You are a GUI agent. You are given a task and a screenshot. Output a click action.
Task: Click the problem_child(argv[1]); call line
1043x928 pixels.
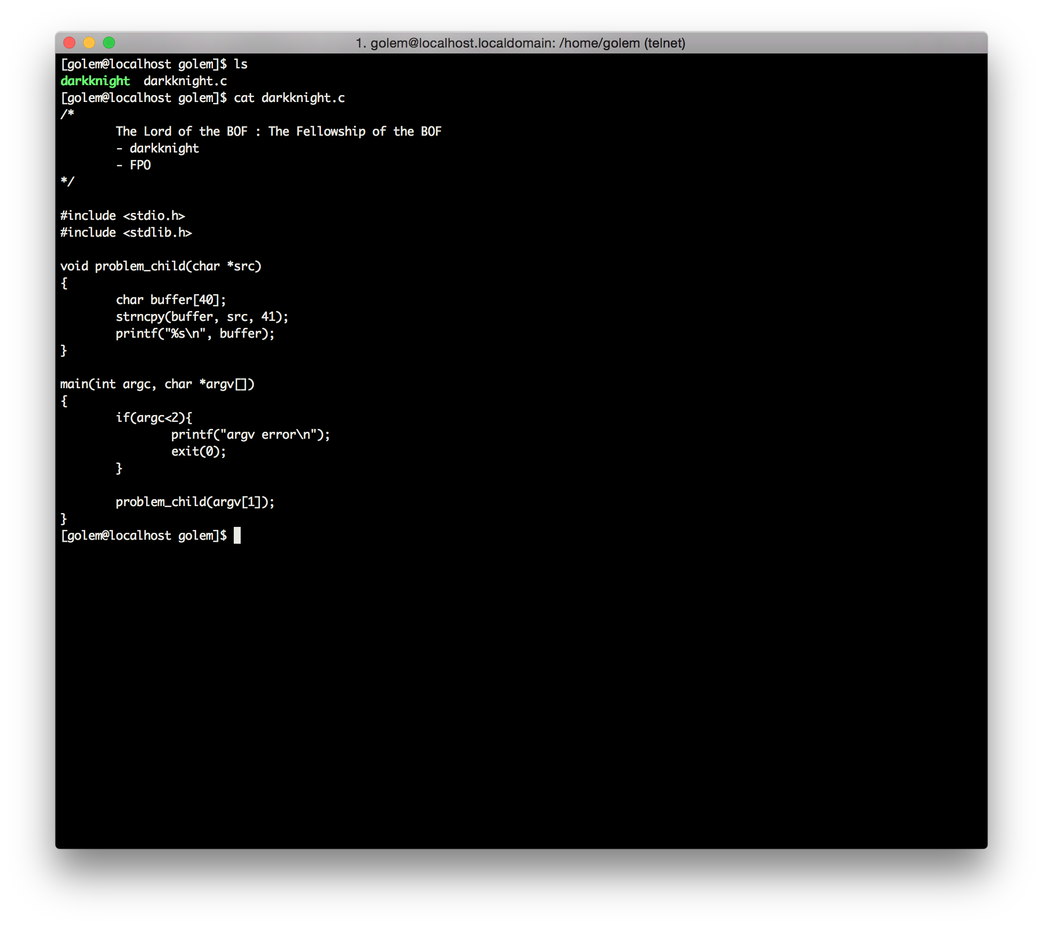pos(195,502)
